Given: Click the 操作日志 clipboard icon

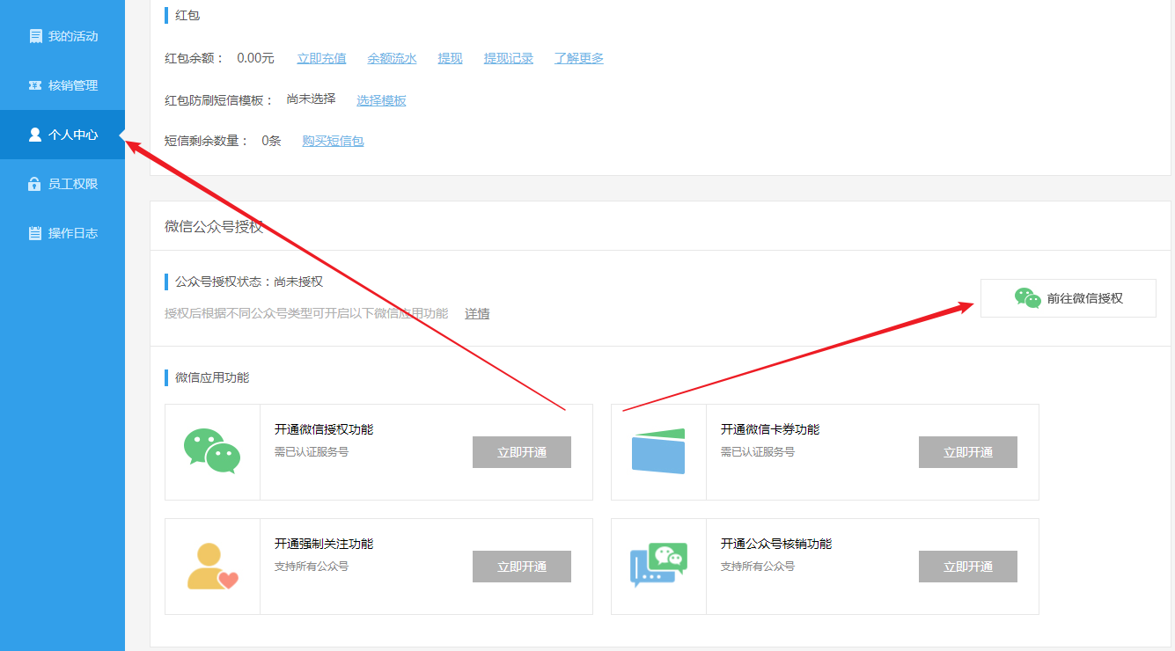Looking at the screenshot, I should pos(35,233).
